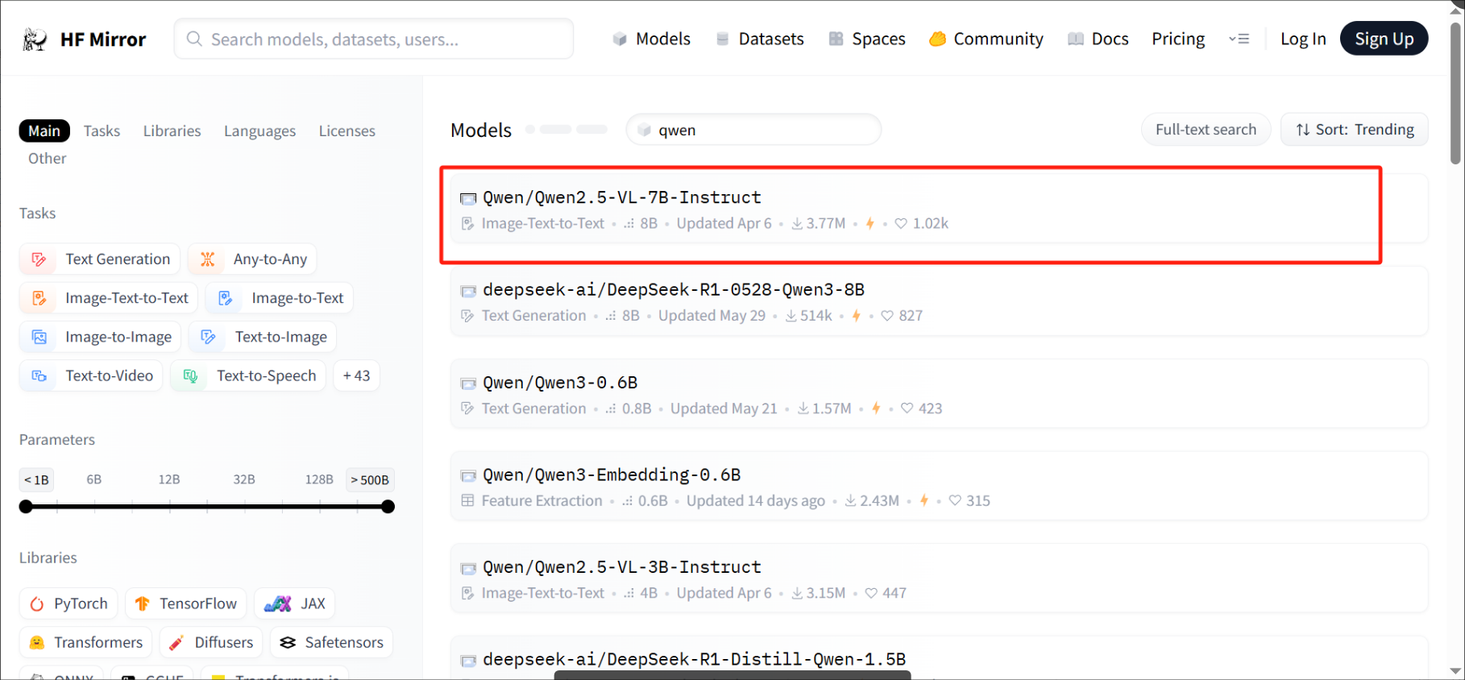Click the JAX library icon
Image resolution: width=1465 pixels, height=680 pixels.
[278, 603]
